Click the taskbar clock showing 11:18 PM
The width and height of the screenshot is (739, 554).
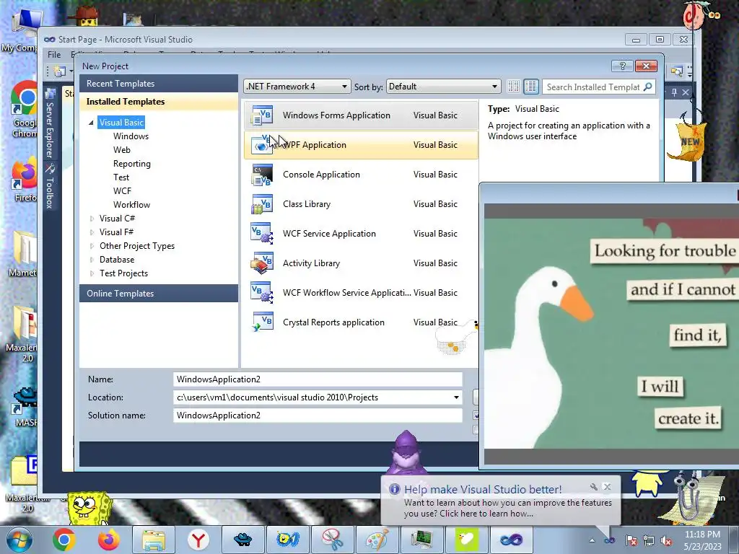coord(702,540)
